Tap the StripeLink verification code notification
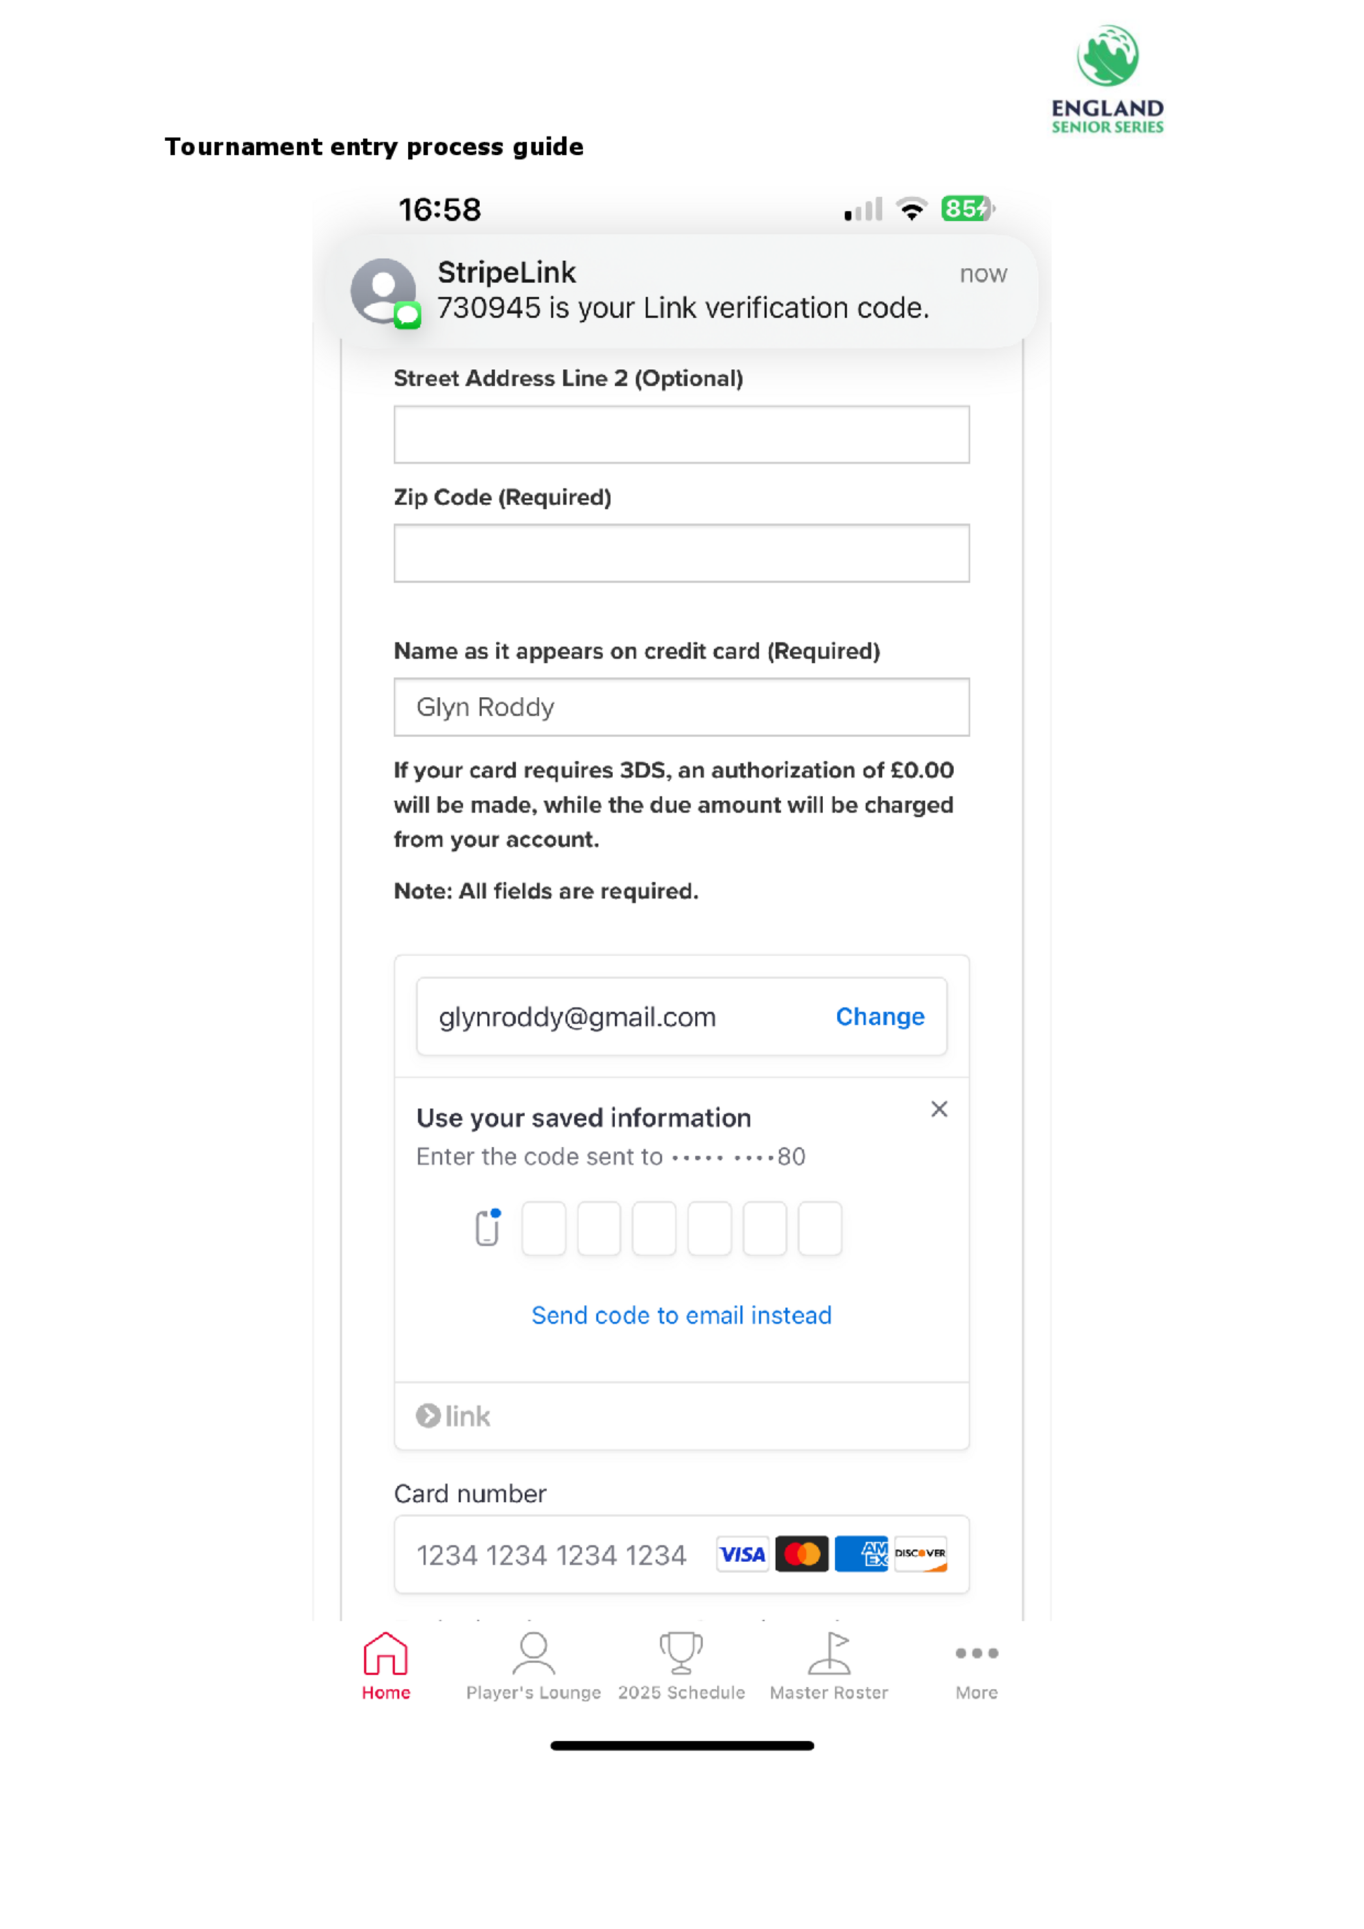 point(681,290)
